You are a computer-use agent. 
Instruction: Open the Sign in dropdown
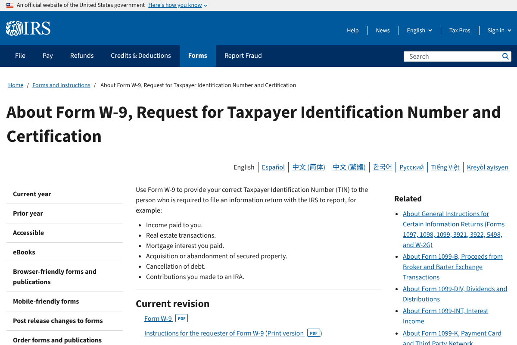tap(499, 30)
